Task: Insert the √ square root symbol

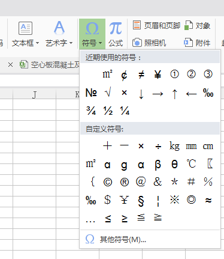Action: tap(108, 93)
